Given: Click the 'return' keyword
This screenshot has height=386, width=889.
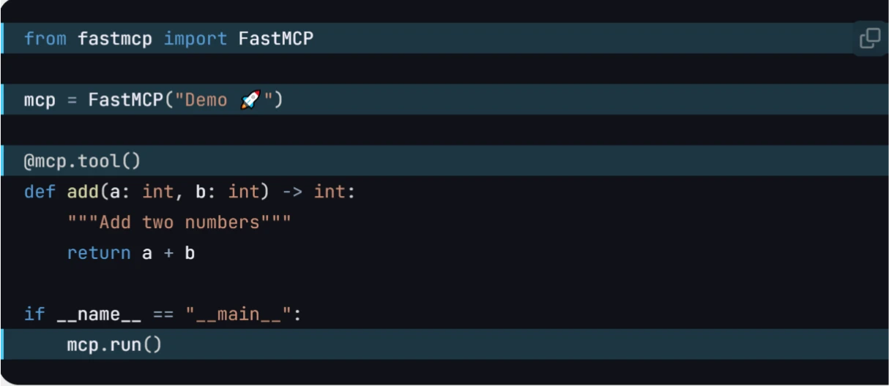Looking at the screenshot, I should click(x=99, y=253).
